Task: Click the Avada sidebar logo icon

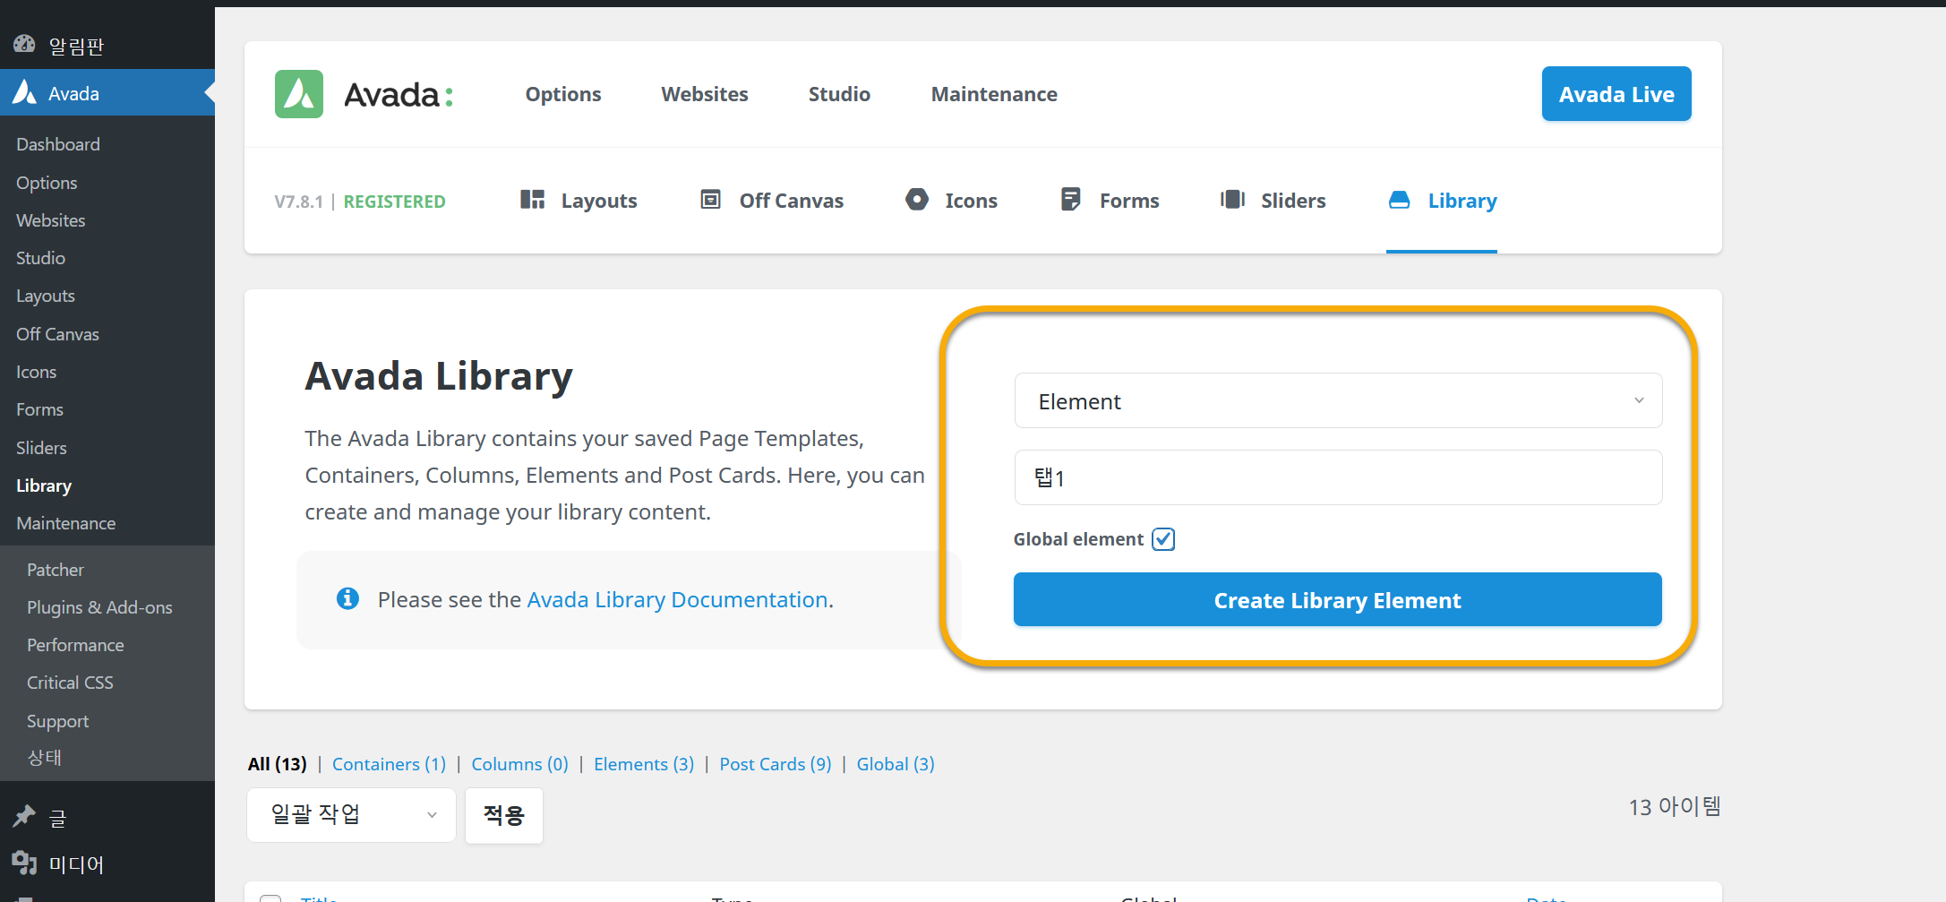Action: [25, 92]
